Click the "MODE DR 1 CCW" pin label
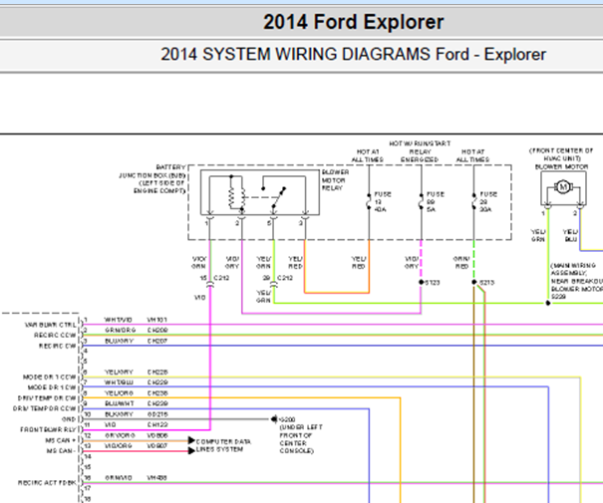603x503 pixels. coord(50,377)
